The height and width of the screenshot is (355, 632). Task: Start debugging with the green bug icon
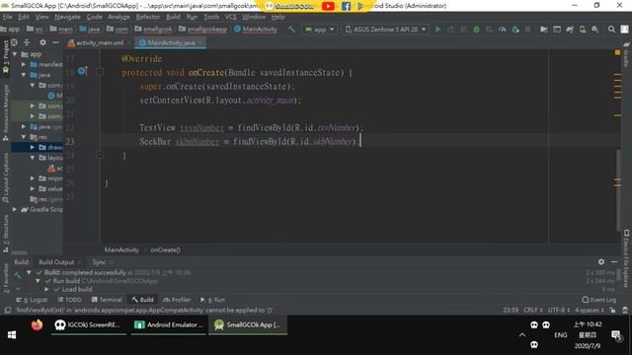(476, 30)
